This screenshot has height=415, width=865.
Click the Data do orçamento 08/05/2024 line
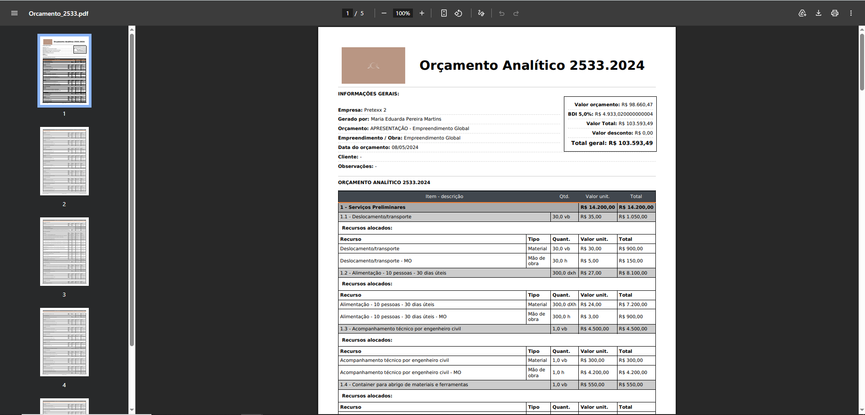(x=378, y=147)
